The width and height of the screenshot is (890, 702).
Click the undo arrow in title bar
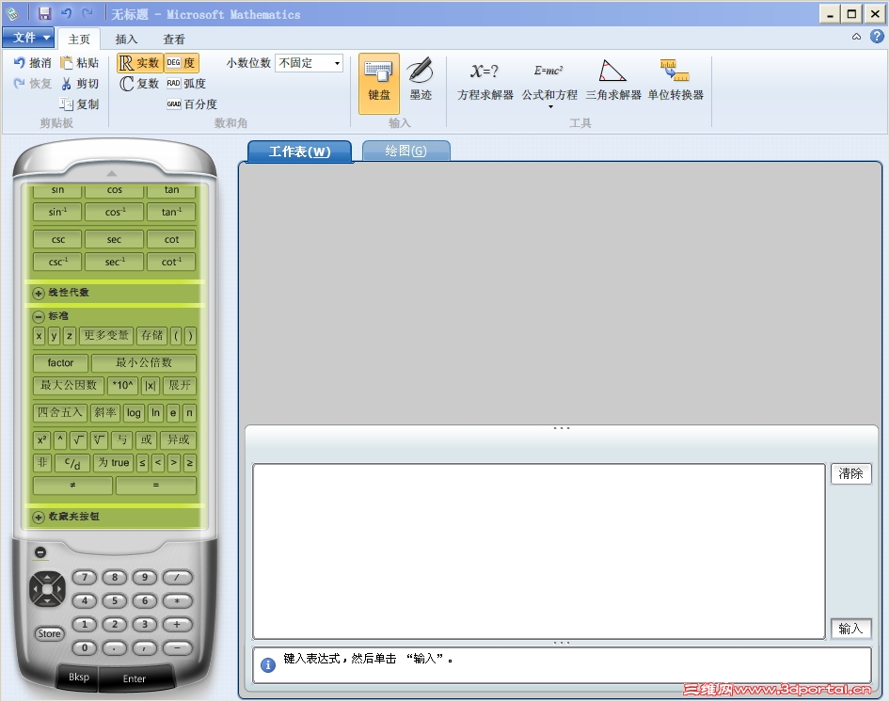point(67,13)
